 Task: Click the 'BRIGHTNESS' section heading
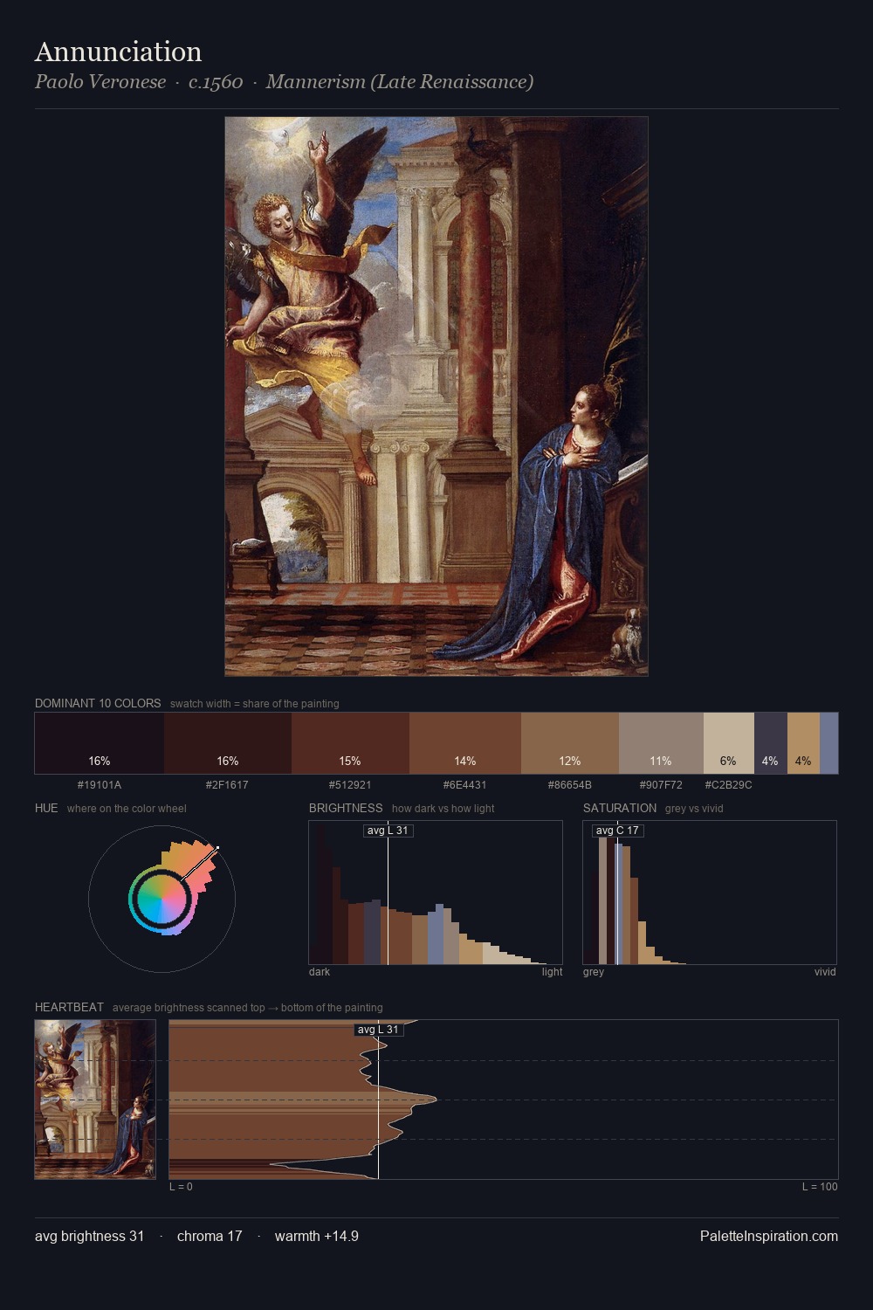click(346, 808)
